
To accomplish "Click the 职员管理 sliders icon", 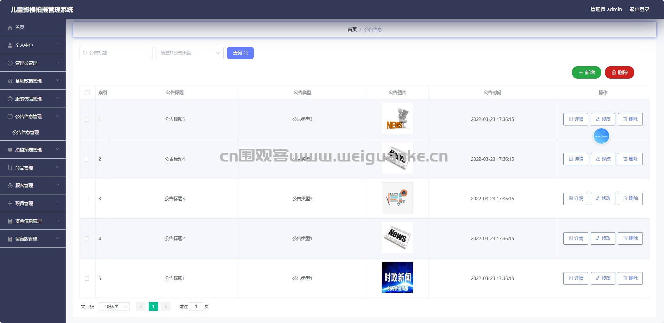I will (10, 203).
